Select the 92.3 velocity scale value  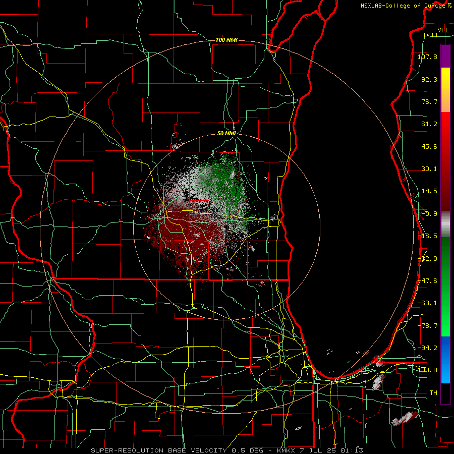pyautogui.click(x=429, y=79)
